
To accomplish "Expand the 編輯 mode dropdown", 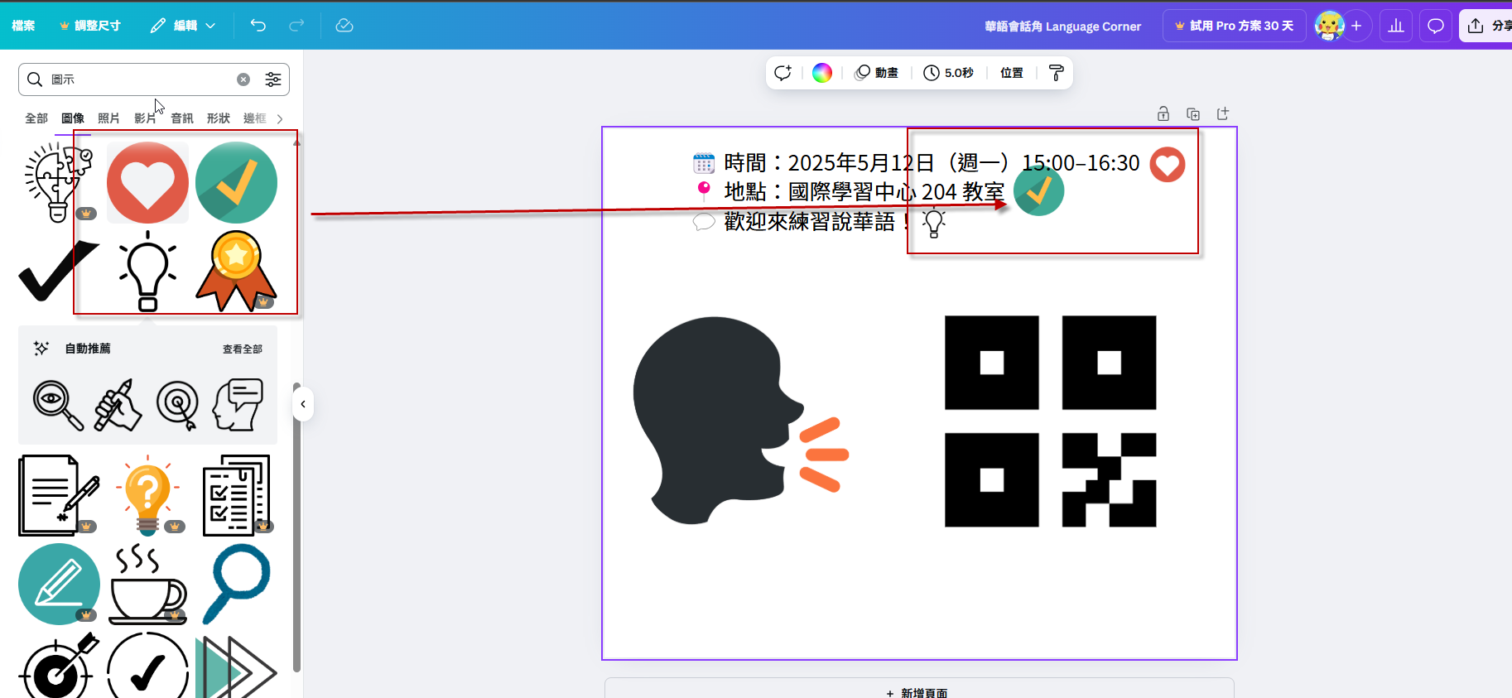I will pos(184,26).
